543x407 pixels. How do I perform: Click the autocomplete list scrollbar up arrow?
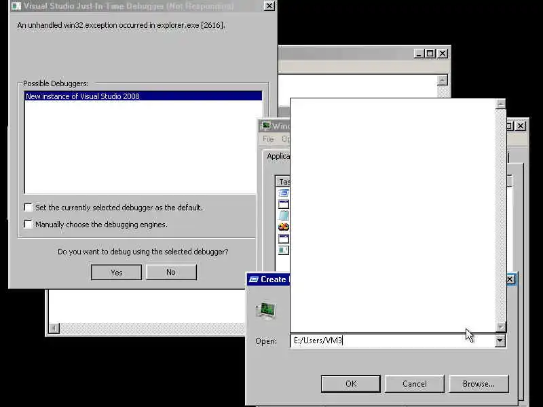tap(500, 104)
